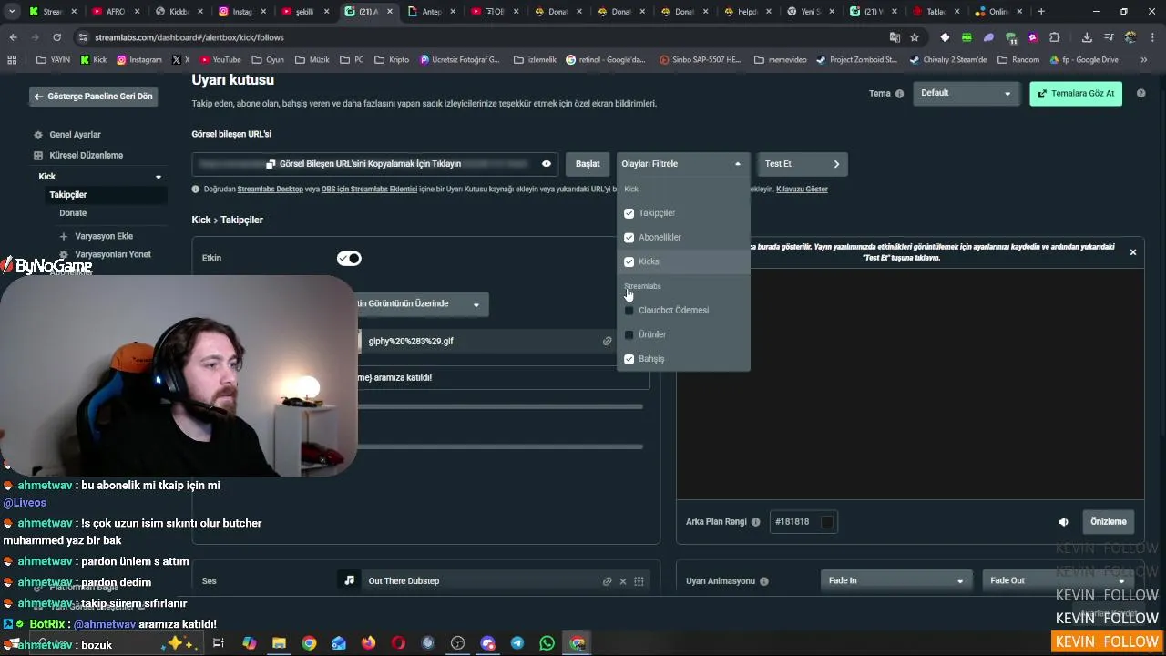Click Küresel Düzenleme icon in sidebar

[x=38, y=156]
